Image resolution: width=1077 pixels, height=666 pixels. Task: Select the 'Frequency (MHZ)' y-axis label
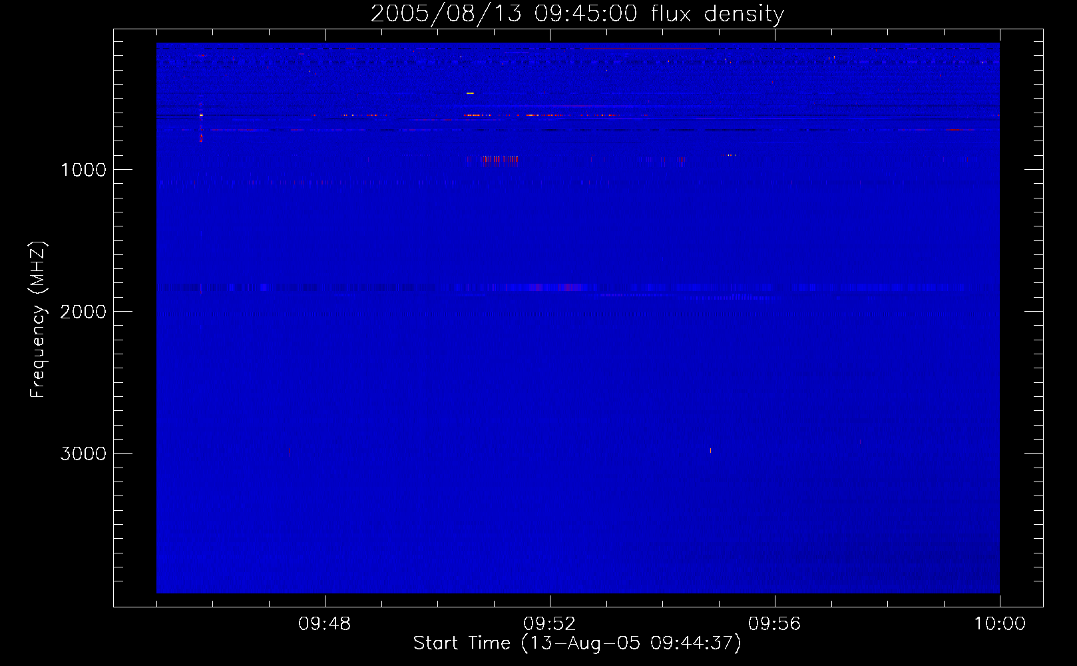point(38,320)
